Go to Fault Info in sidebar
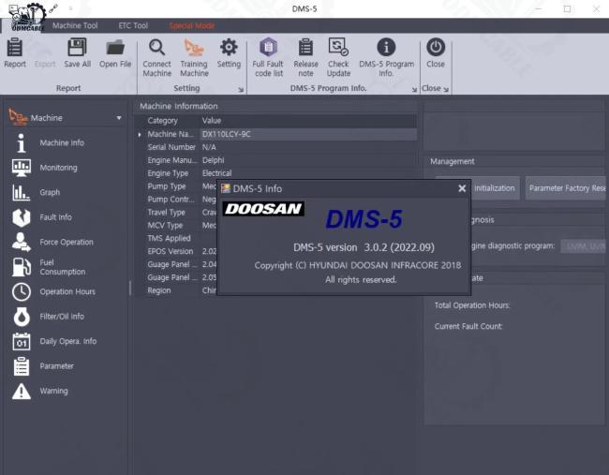609x475 pixels. (55, 217)
